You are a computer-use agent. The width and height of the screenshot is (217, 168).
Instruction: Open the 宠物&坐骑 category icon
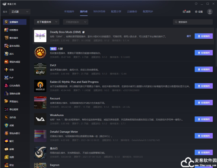click(x=6, y=94)
